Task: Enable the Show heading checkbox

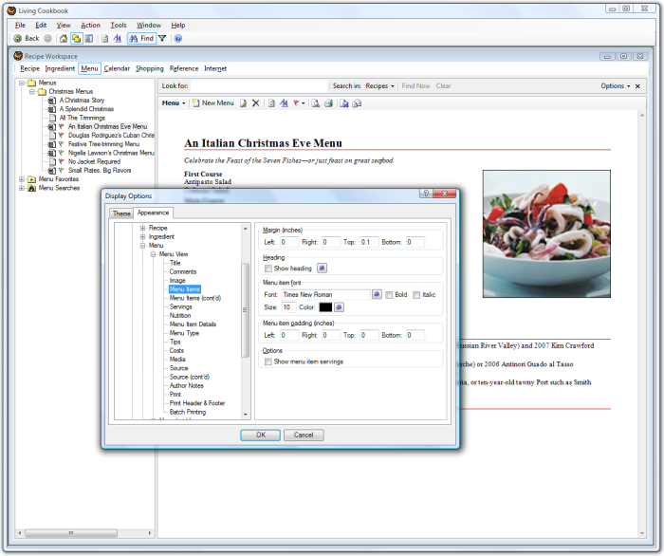Action: (x=268, y=269)
